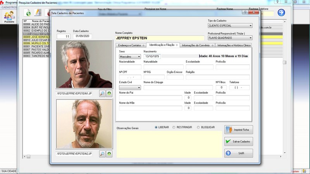Click the Observações Gerais text area
The width and height of the screenshot is (310, 174).
[169, 144]
